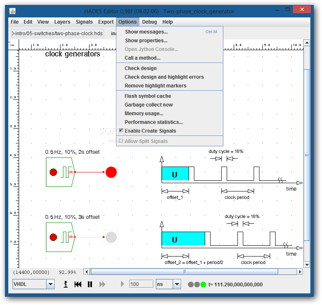The height and width of the screenshot is (305, 322).
Task: Click the horizontal scrollbar right arrow
Action: [300, 272]
